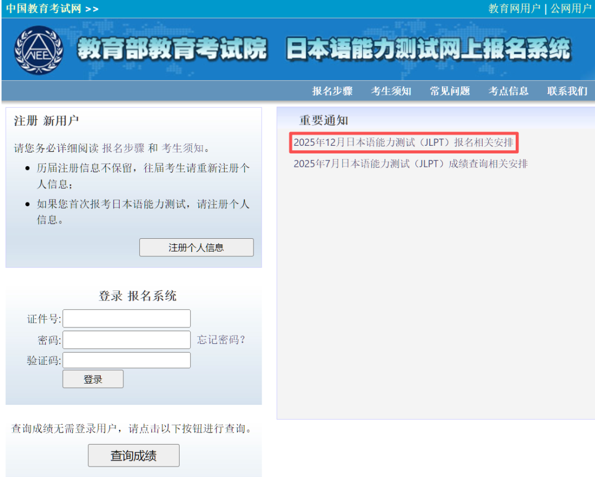The width and height of the screenshot is (595, 477).
Task: Click the 注册个人信息 button
Action: pyautogui.click(x=197, y=248)
